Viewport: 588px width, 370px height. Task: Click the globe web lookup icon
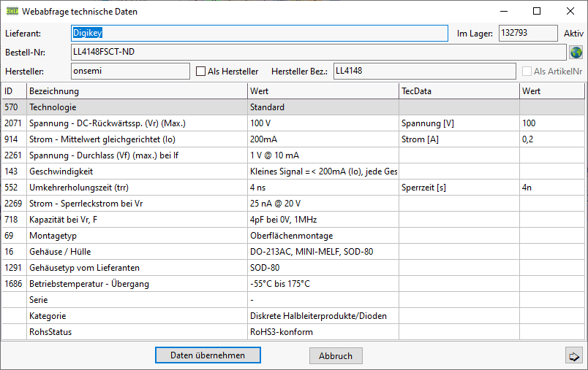pyautogui.click(x=576, y=53)
